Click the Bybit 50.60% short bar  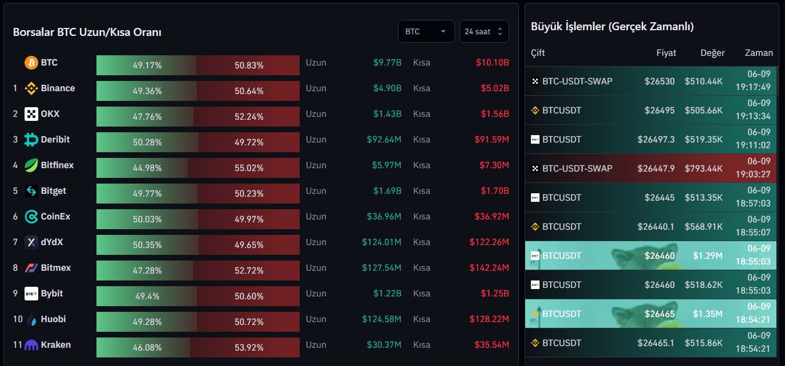pos(248,296)
